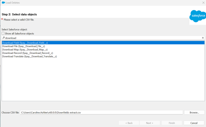The image size is (206, 127).
Task: Click the Salesforce cloud logo
Action: pos(197,16)
